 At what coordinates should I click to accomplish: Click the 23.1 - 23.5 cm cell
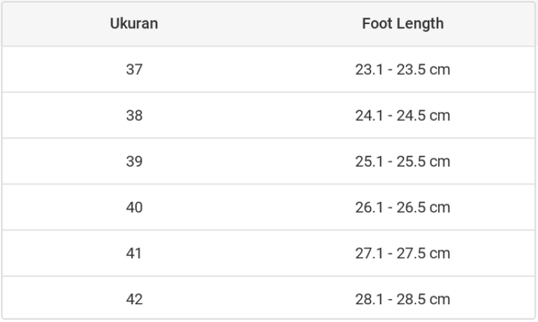tap(402, 70)
